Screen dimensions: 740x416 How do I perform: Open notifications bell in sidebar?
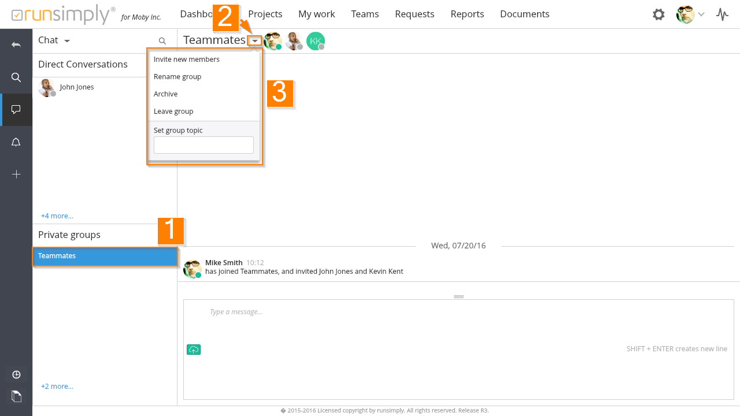[16, 143]
